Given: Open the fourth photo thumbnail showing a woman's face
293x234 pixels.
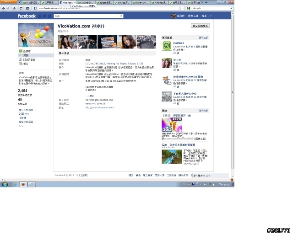Looking at the screenshot, I should tap(127, 42).
